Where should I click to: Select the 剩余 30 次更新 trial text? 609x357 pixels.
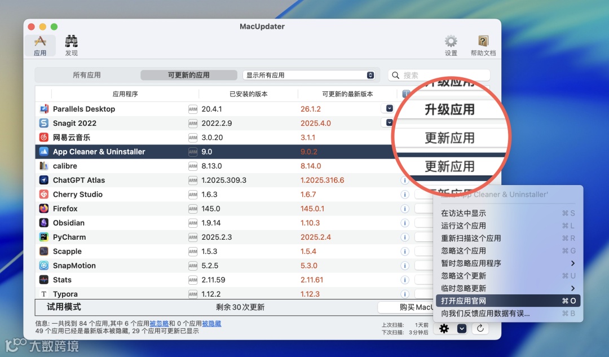(x=240, y=307)
